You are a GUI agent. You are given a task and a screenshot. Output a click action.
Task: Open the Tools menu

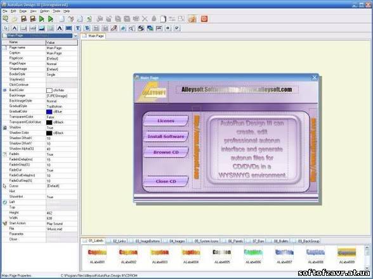coord(56,11)
